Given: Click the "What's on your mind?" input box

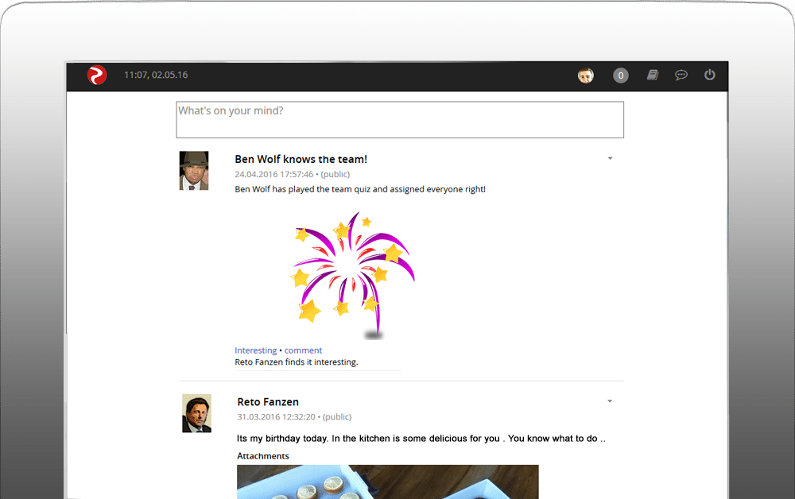Looking at the screenshot, I should 400,119.
